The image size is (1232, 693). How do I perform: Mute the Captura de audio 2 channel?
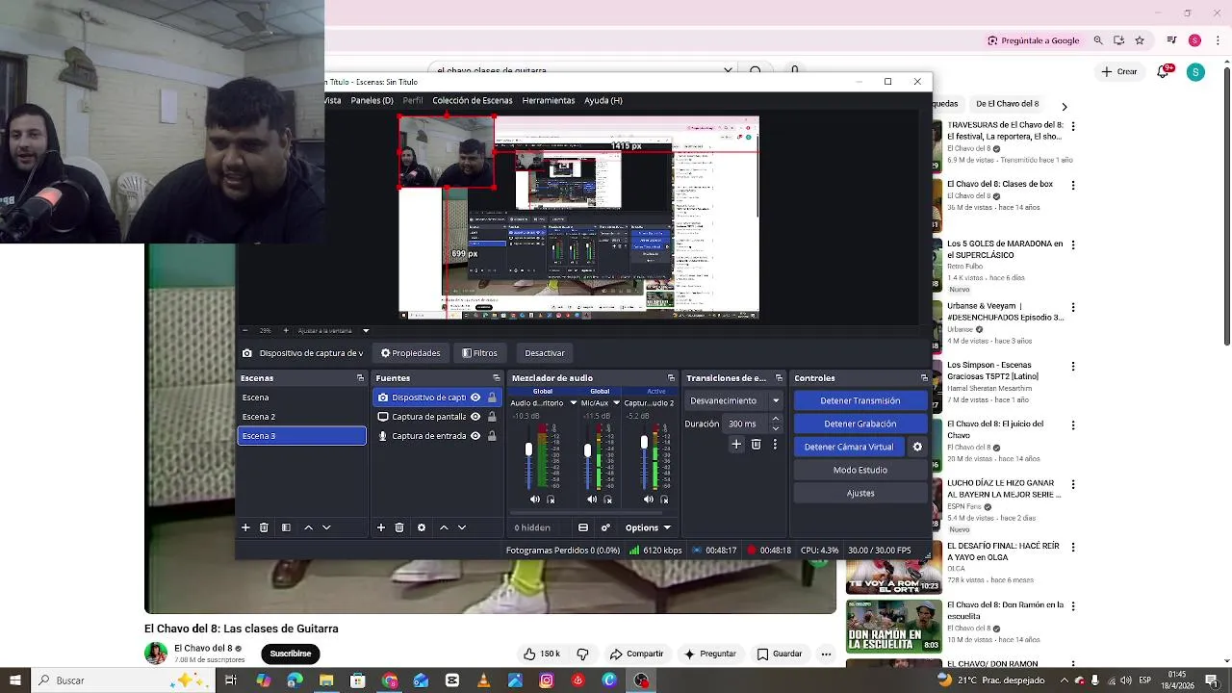coord(649,500)
